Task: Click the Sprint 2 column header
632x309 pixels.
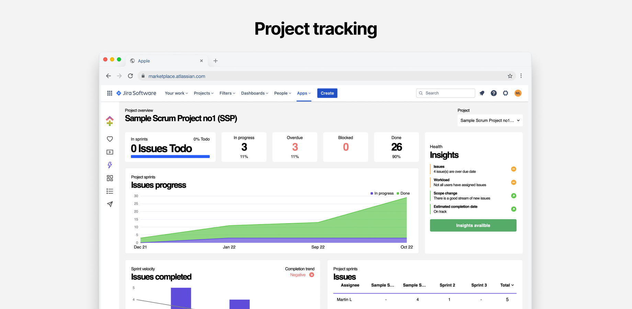Action: point(447,285)
